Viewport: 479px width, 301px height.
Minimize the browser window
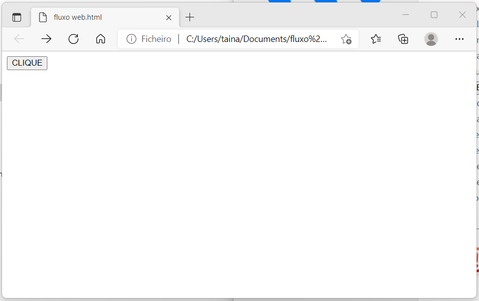pos(406,15)
